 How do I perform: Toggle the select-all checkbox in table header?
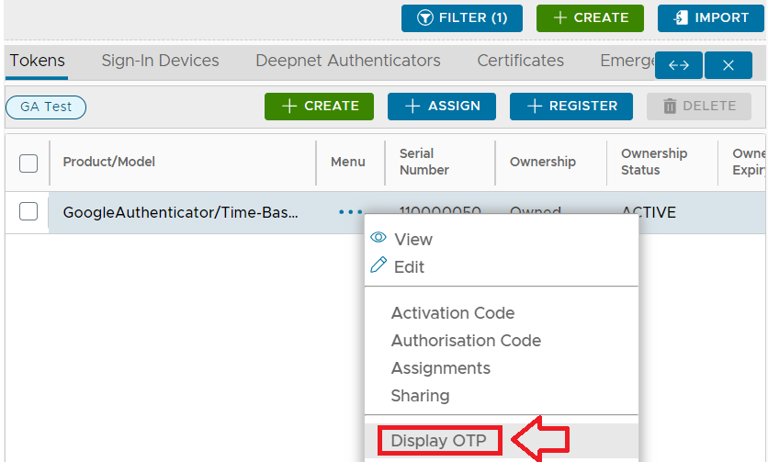(28, 163)
